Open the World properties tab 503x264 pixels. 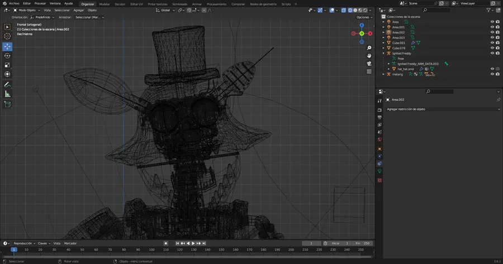coord(379,140)
